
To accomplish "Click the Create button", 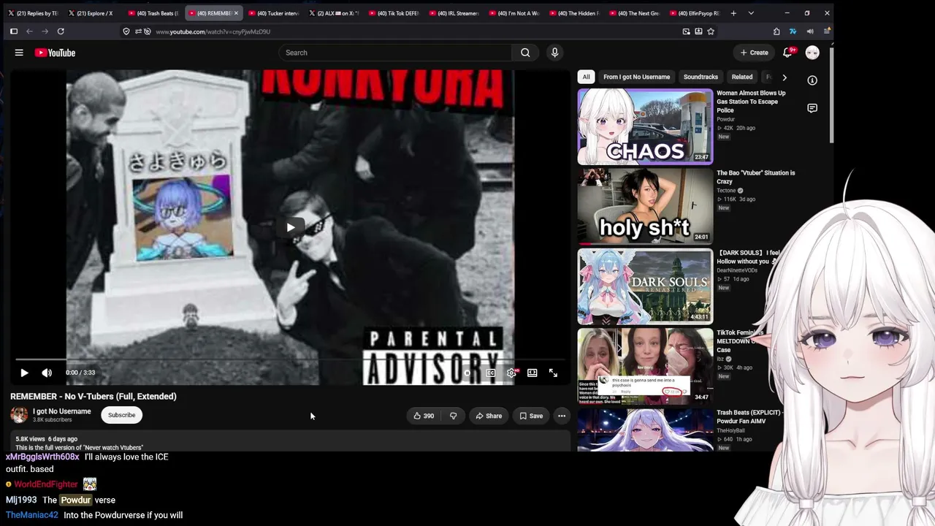I will pyautogui.click(x=754, y=53).
